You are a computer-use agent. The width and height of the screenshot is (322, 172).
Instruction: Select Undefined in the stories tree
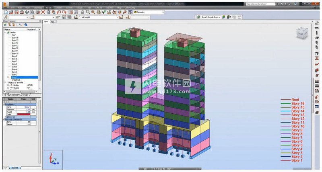pos(16,80)
